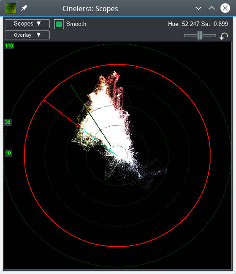Click the vectorscope gain slider handle

click(x=200, y=35)
